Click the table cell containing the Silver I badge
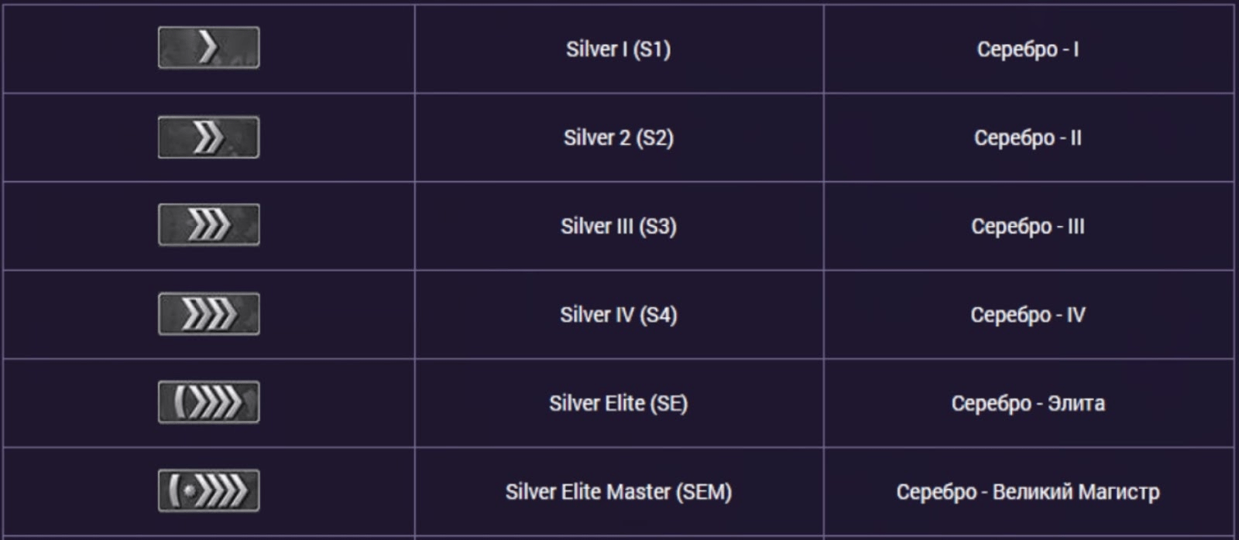Screen dimensions: 1239x540 (x=209, y=50)
